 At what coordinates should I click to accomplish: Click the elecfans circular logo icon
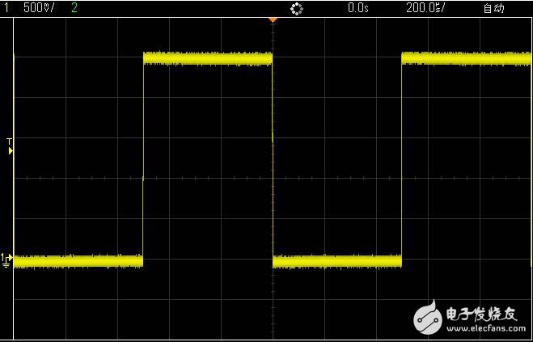pos(427,319)
